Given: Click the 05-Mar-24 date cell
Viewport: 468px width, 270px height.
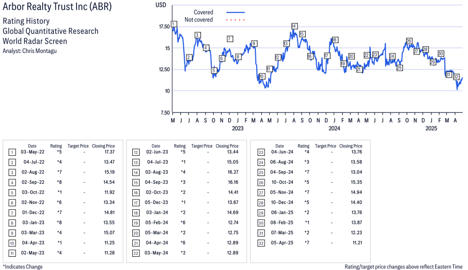Looking at the screenshot, I should coord(156,233).
